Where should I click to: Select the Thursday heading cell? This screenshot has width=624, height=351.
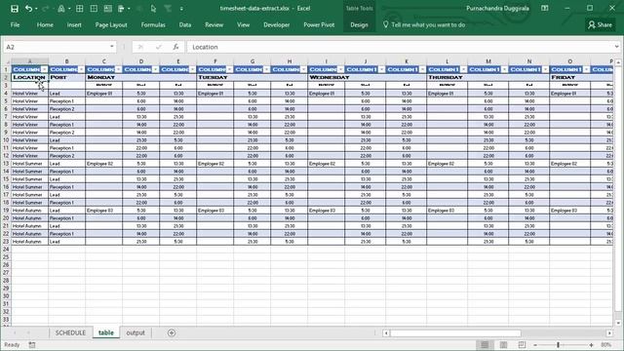pos(447,77)
